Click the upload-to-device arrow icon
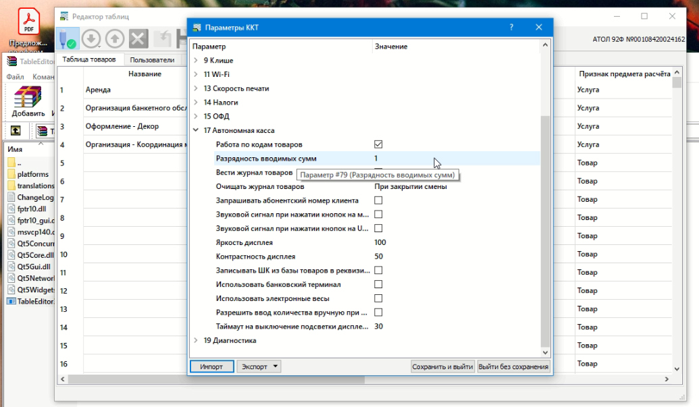The height and width of the screenshot is (407, 699). [115, 38]
